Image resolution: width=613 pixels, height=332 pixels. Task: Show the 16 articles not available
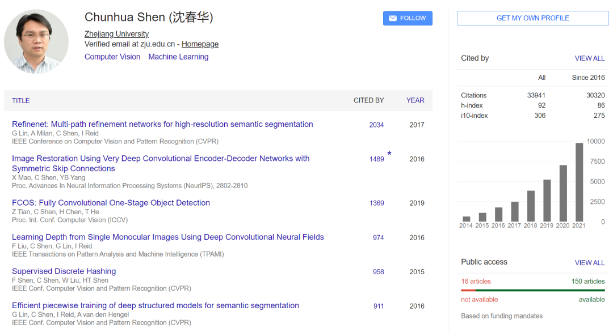pyautogui.click(x=476, y=282)
